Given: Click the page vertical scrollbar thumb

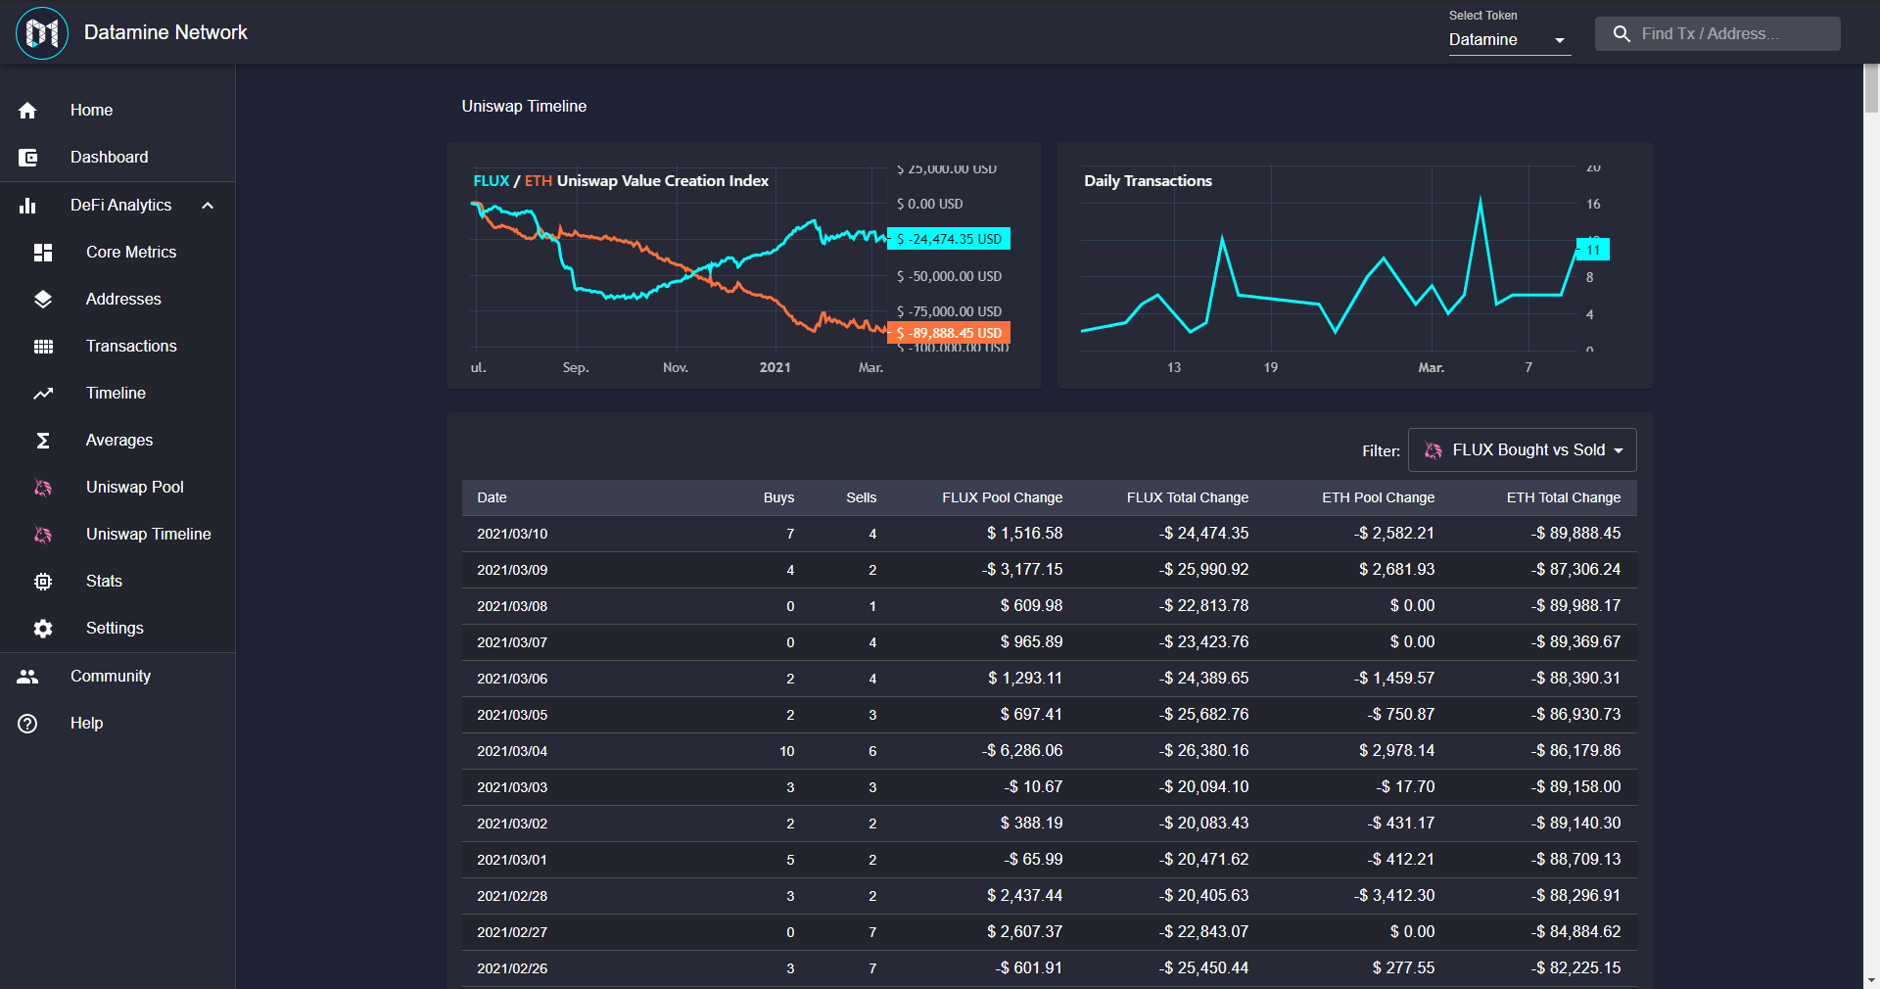Looking at the screenshot, I should [1871, 89].
